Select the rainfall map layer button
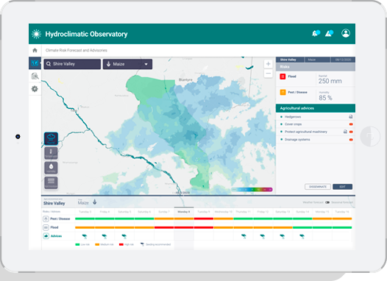 coord(51,138)
